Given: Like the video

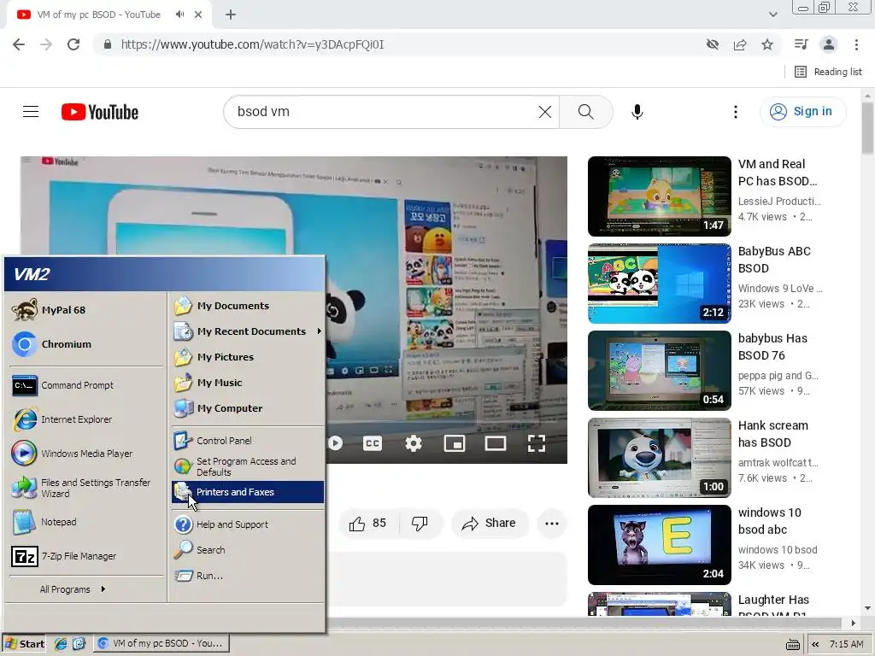Looking at the screenshot, I should pos(367,524).
